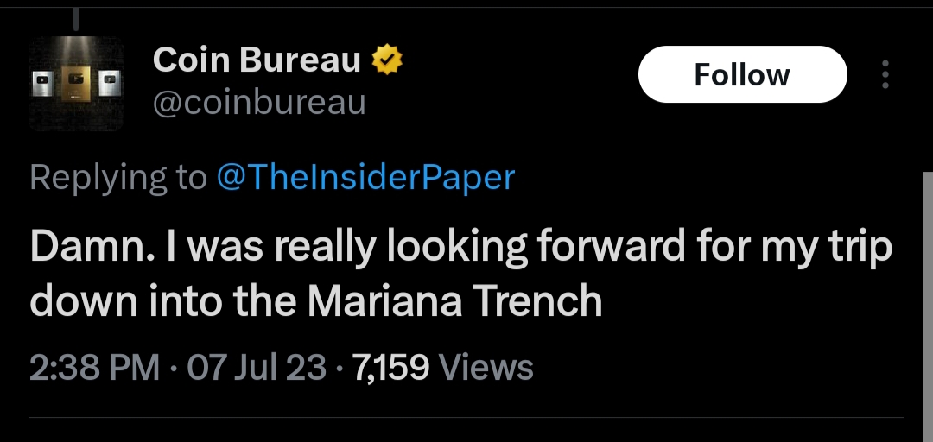Open the Coin Bureau profile picture

[x=76, y=85]
